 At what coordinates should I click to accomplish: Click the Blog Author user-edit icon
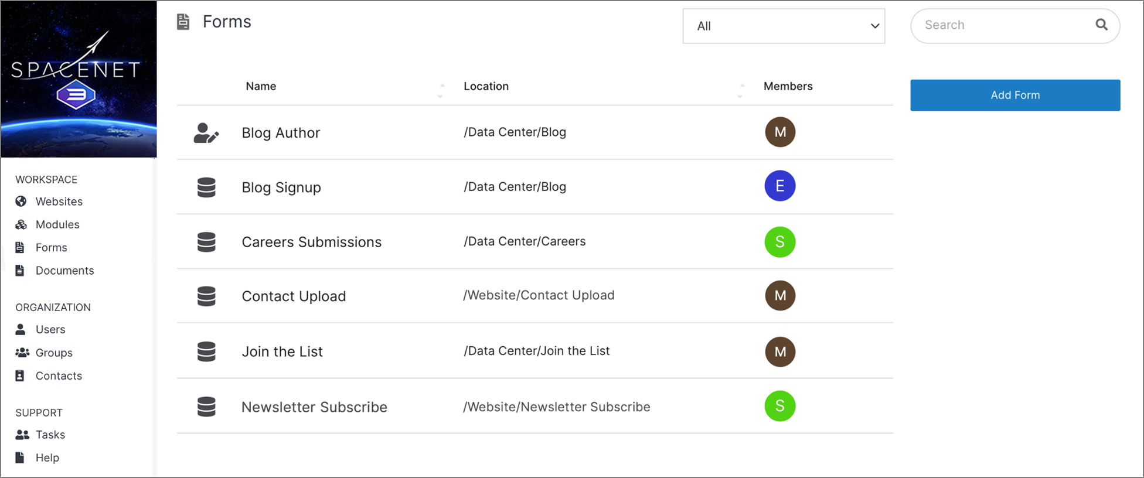(x=206, y=133)
